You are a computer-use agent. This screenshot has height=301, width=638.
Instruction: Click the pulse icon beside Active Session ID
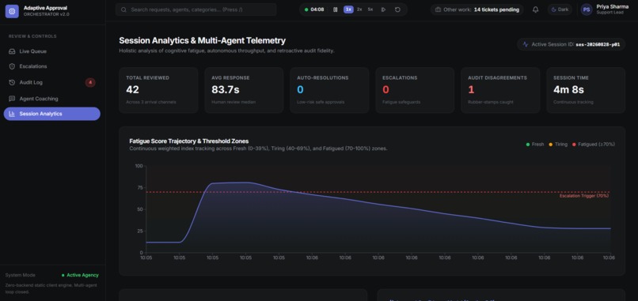point(526,44)
